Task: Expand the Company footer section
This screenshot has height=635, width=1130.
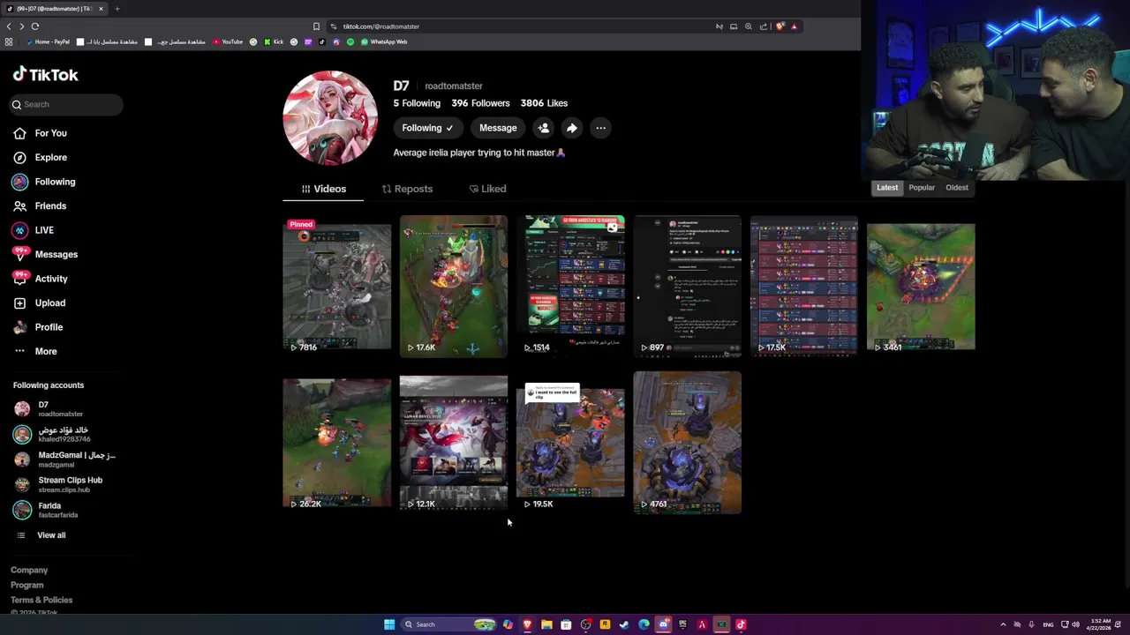Action: [x=29, y=570]
